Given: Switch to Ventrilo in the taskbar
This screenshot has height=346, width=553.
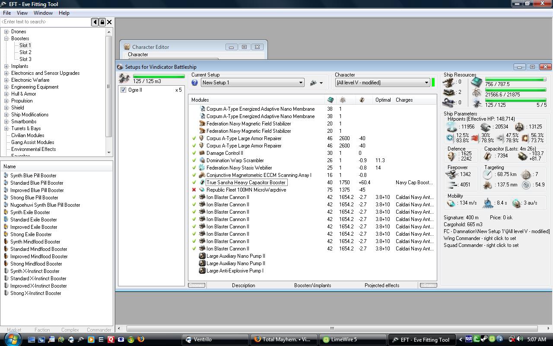Looking at the screenshot, I should pos(215,340).
